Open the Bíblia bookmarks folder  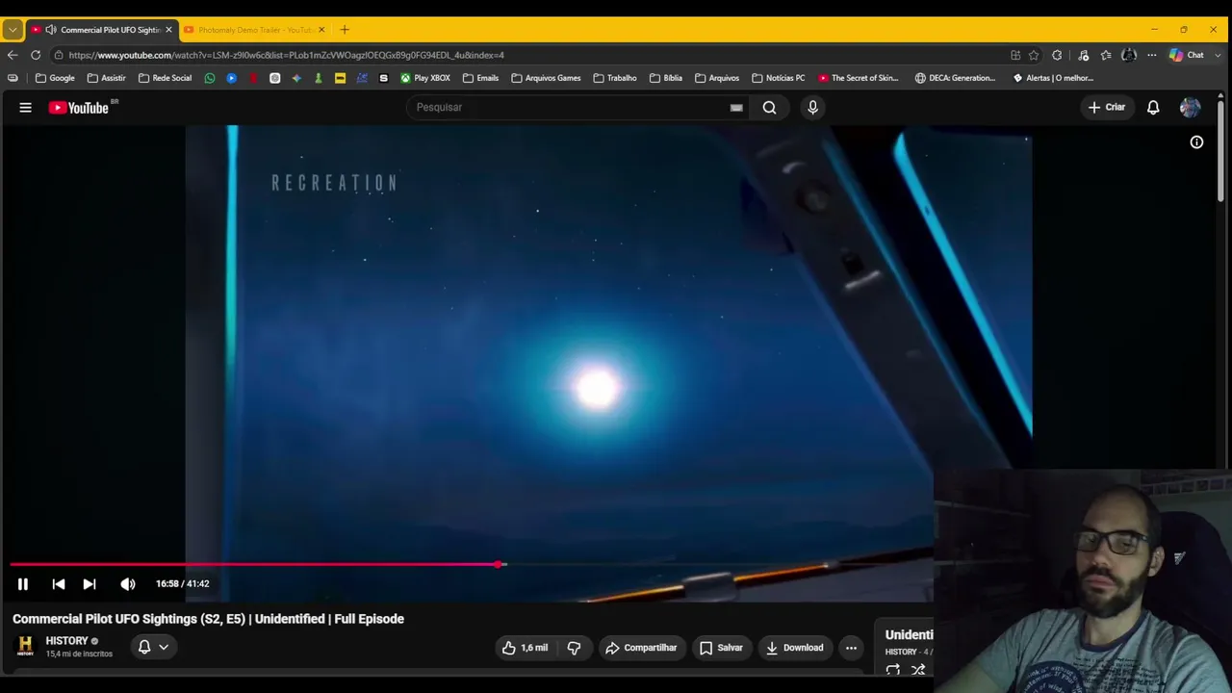click(x=666, y=78)
